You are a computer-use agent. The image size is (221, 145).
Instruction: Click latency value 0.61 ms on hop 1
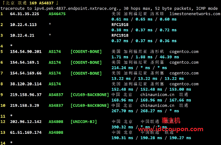coord(120,19)
